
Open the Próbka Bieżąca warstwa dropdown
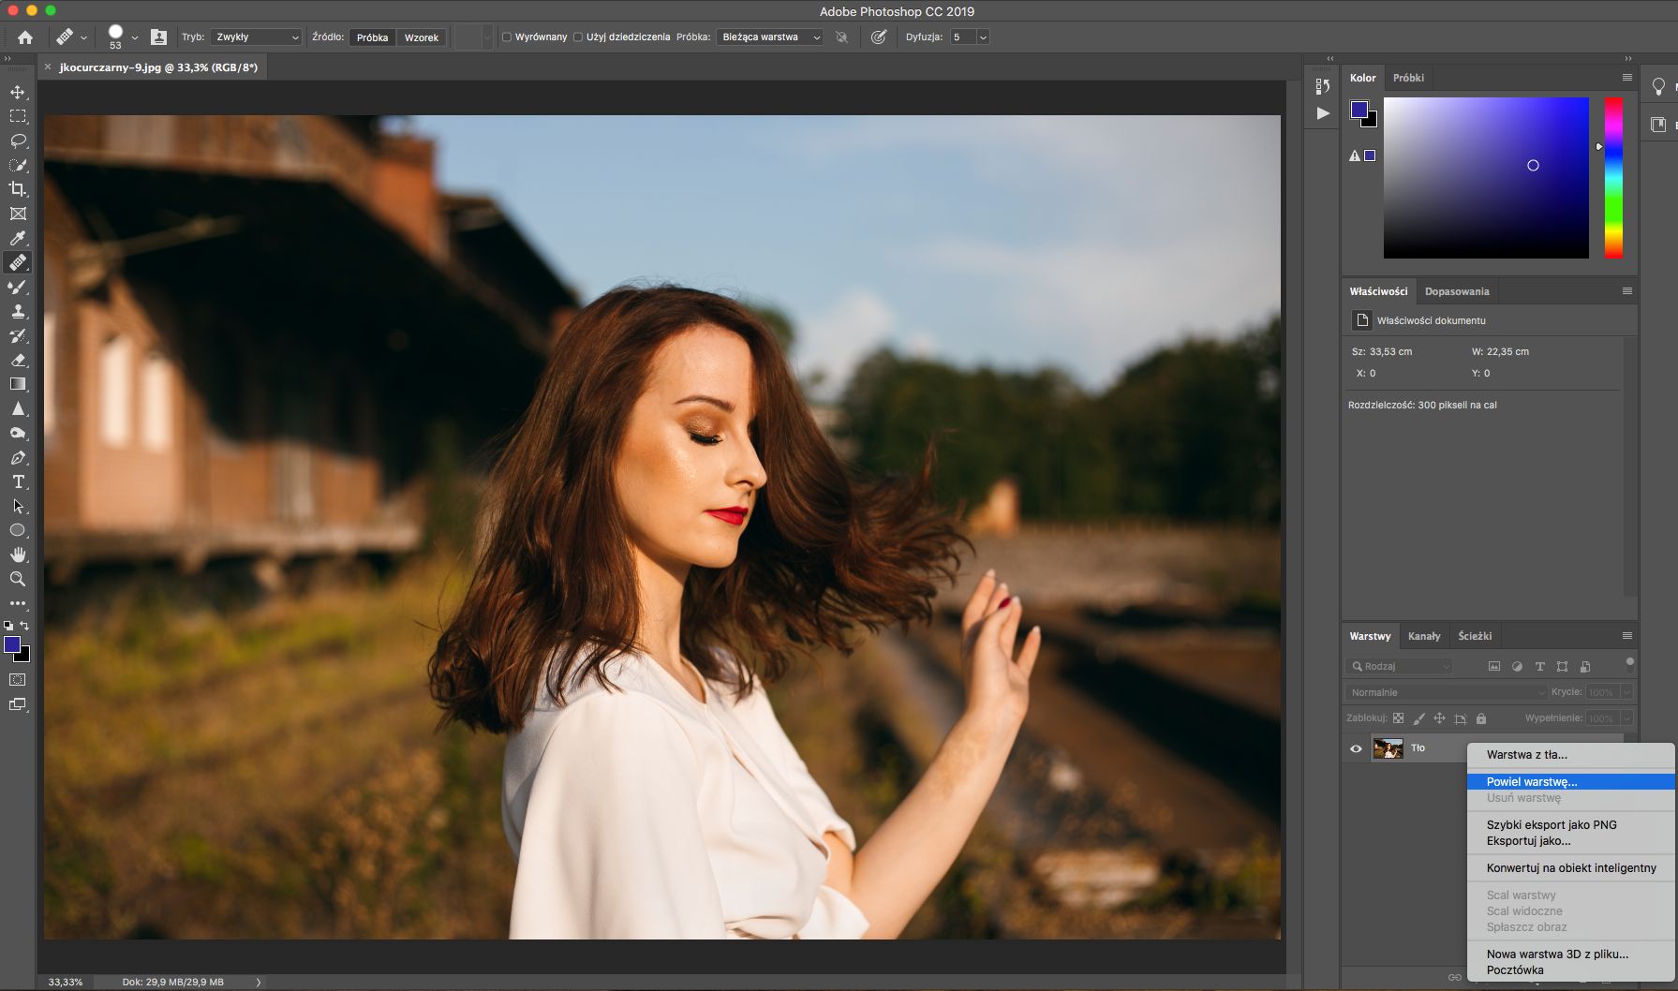tap(770, 37)
